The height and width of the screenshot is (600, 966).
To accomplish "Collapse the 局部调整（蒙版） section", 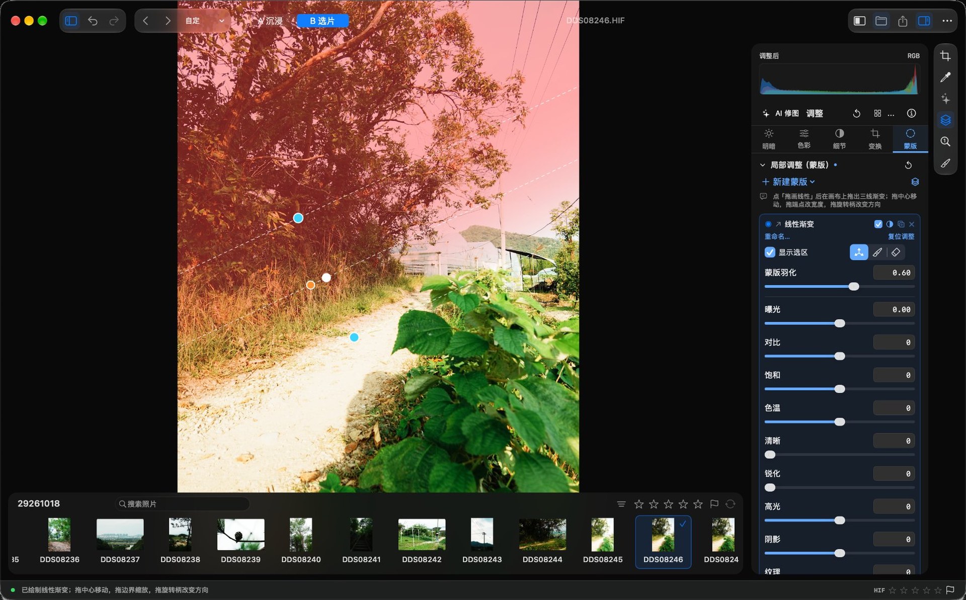I will [762, 165].
